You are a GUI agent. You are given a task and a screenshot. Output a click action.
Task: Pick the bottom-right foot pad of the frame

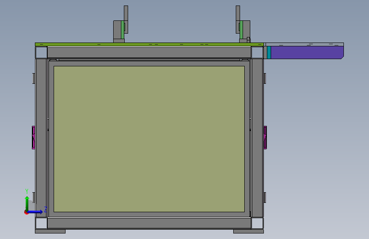tap(249, 231)
